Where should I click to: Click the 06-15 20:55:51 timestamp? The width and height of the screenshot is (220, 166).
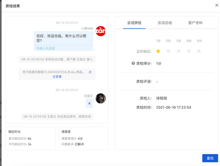point(67,23)
